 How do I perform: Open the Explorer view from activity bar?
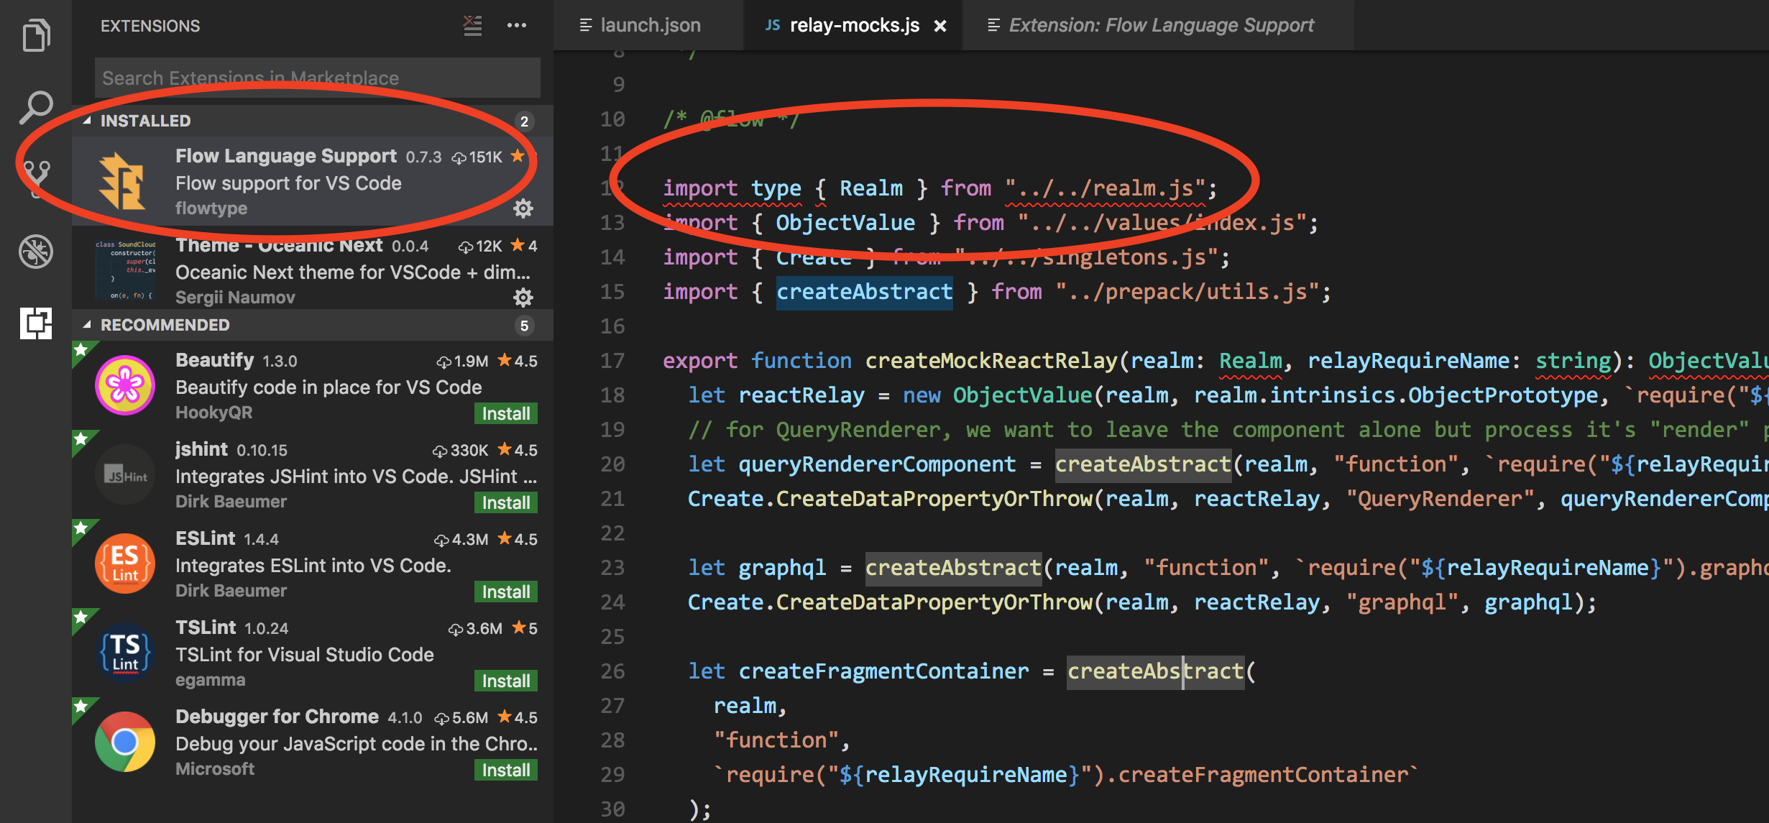tap(36, 34)
